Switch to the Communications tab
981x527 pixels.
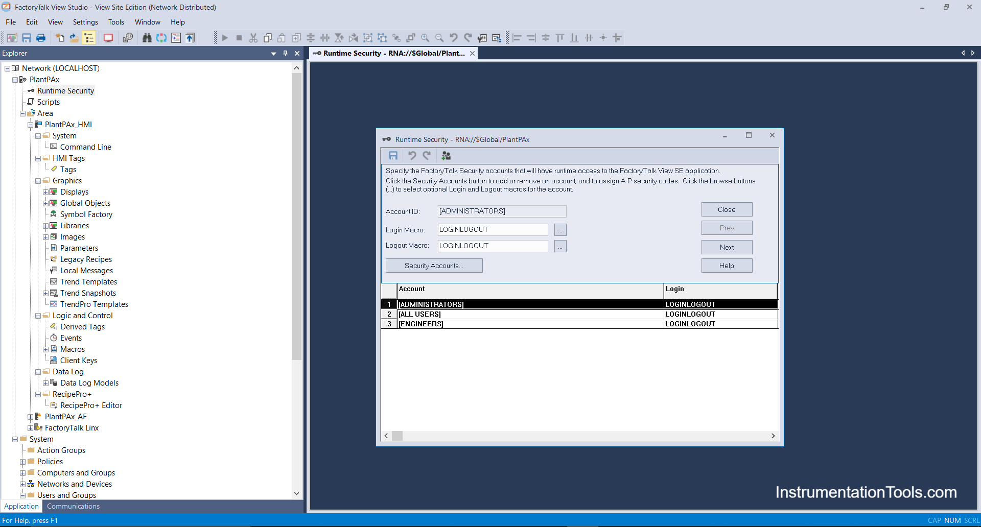click(x=73, y=506)
